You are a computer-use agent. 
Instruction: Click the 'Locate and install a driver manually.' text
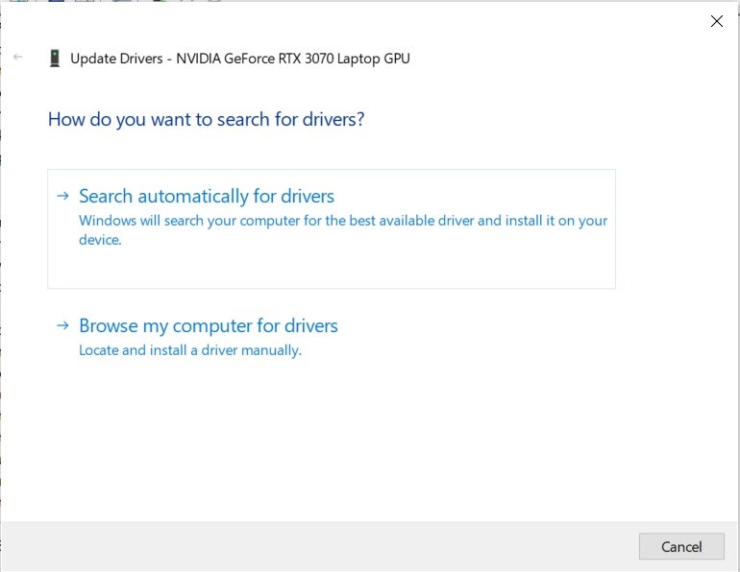pyautogui.click(x=190, y=350)
